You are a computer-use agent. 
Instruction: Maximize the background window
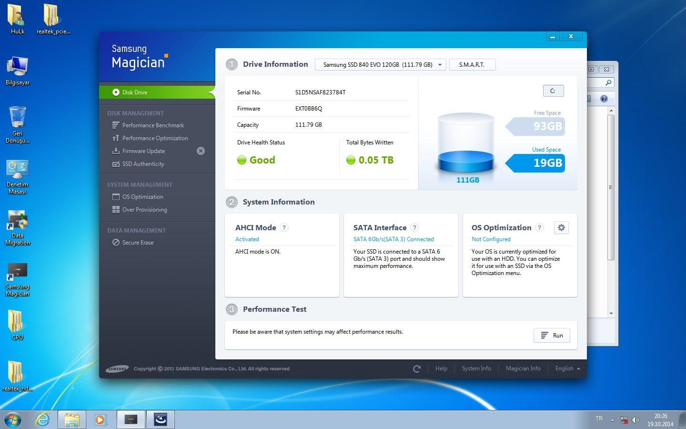click(591, 69)
